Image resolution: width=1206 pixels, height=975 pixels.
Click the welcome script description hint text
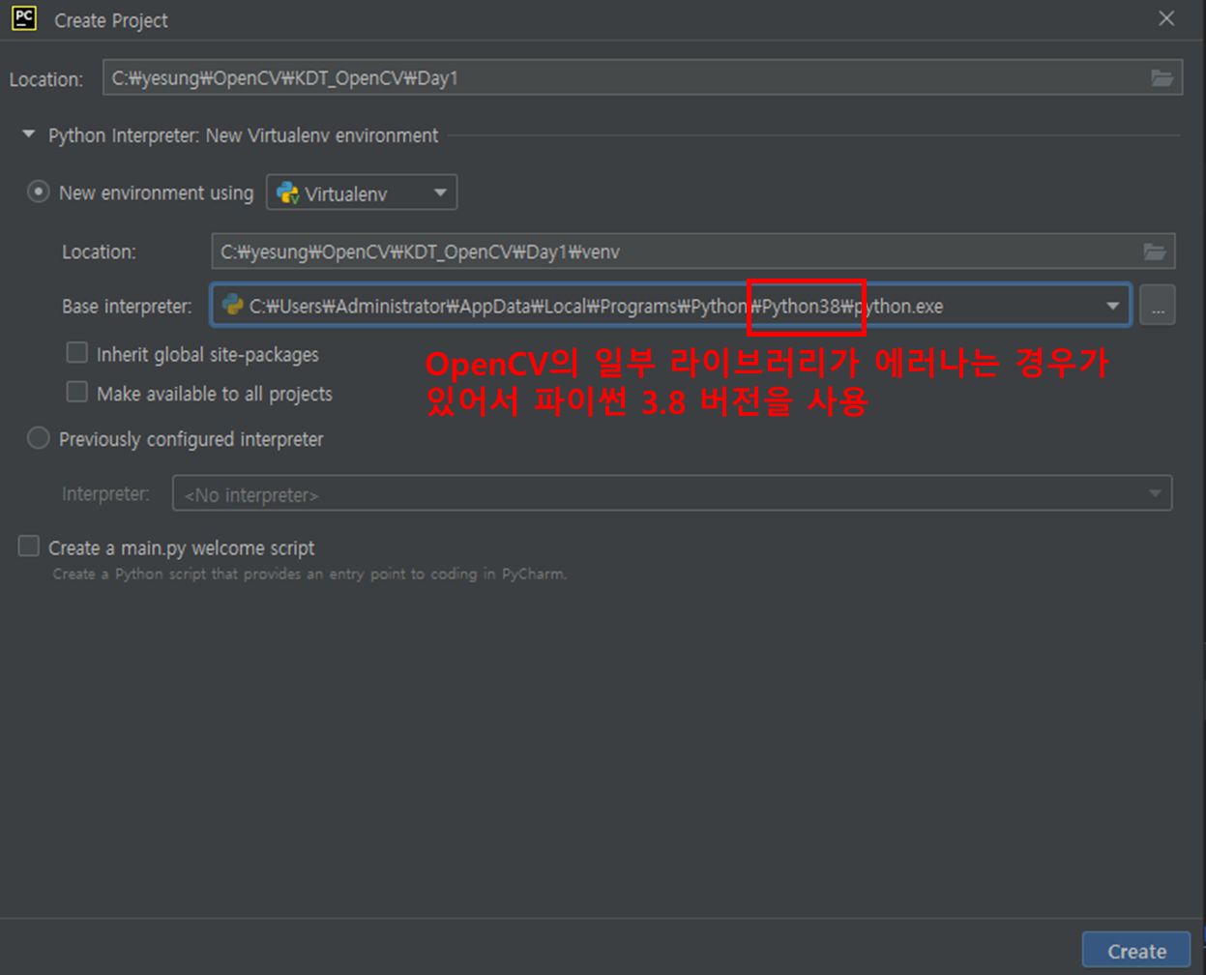pyautogui.click(x=309, y=574)
